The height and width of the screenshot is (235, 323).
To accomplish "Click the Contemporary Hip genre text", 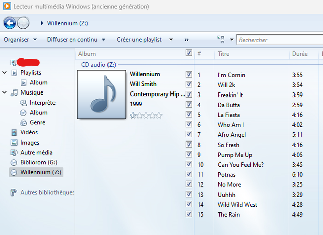I will click(x=157, y=94).
